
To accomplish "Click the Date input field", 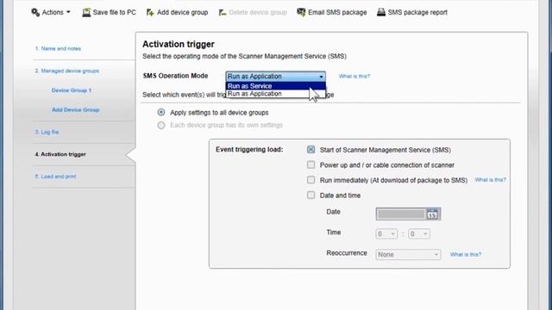I will [401, 214].
